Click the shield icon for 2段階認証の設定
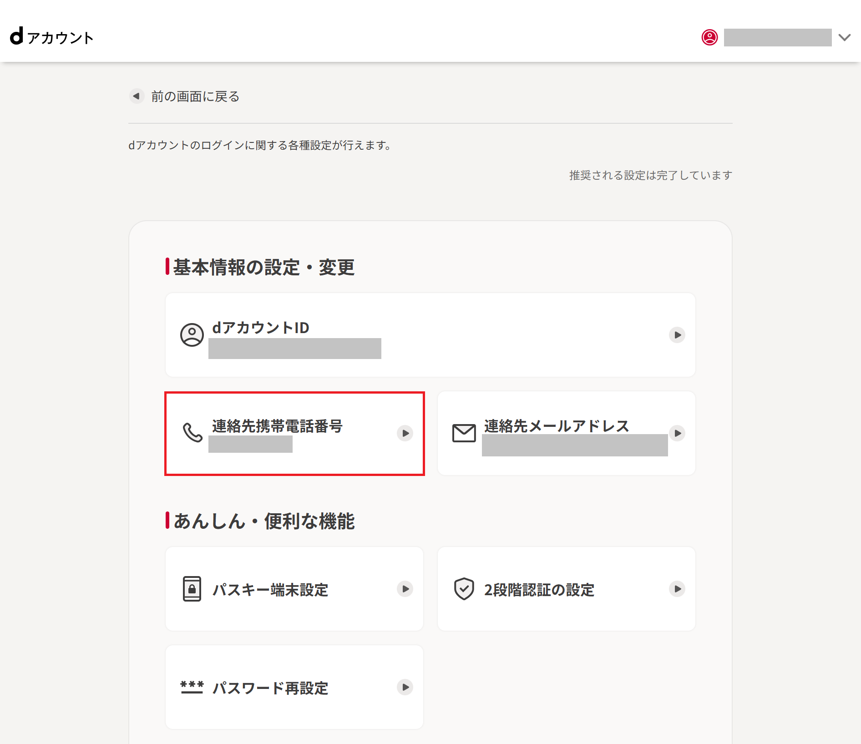Viewport: 861px width, 744px height. [x=464, y=589]
